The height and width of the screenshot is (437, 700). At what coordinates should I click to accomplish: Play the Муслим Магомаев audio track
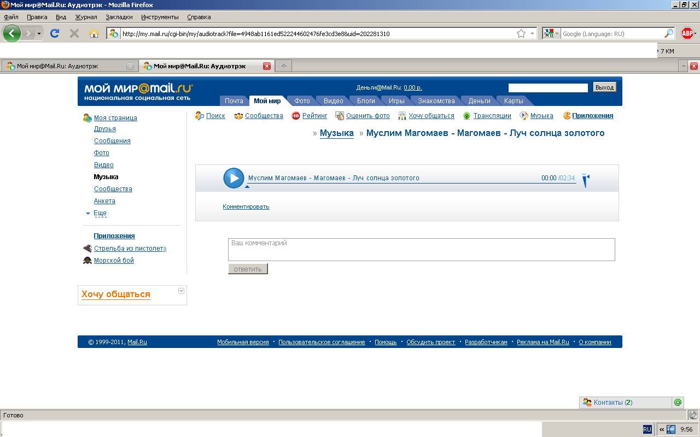(x=234, y=178)
